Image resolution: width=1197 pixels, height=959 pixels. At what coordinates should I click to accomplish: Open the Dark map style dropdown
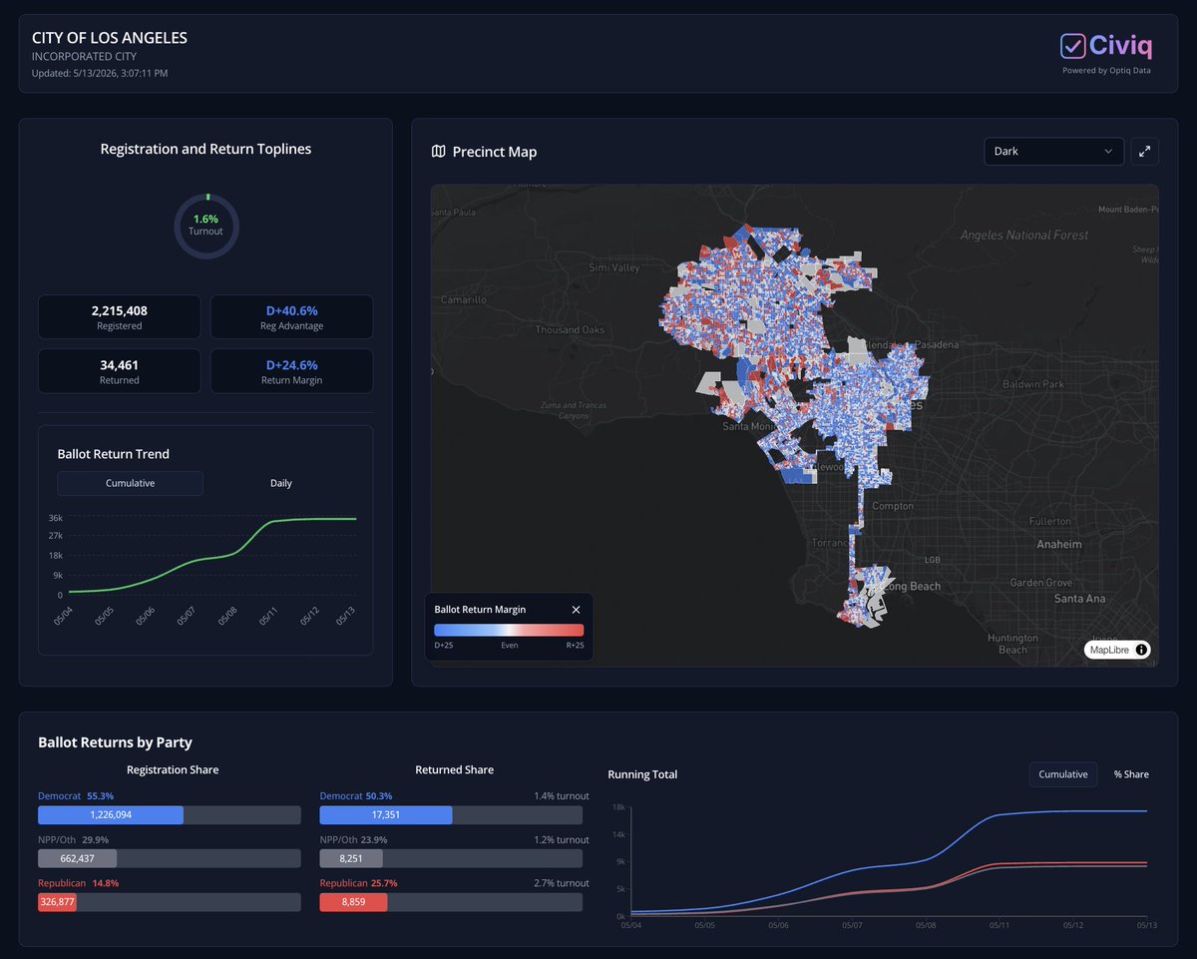(x=1053, y=152)
